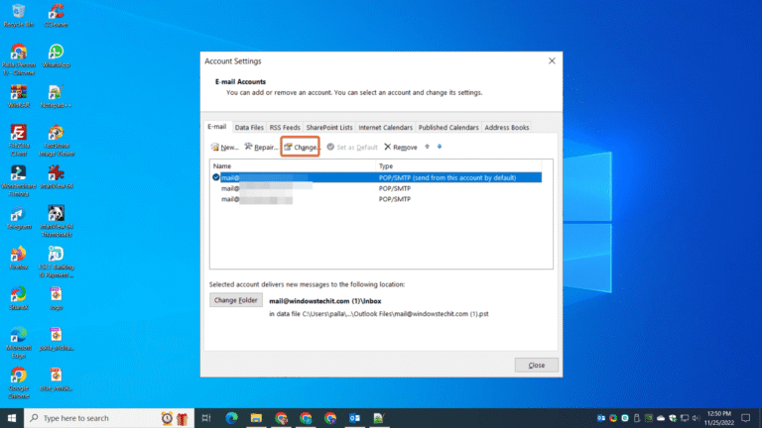This screenshot has height=428, width=762.
Task: Select the Palla (Person 1) Chrome shortcut
Action: point(19,59)
